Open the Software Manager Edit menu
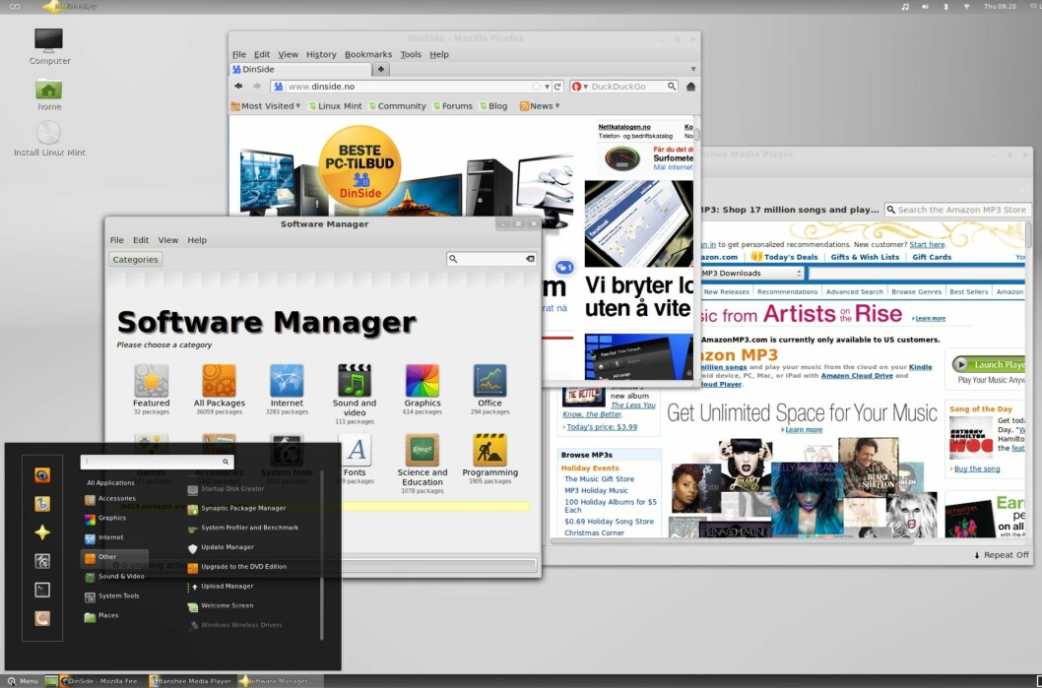The image size is (1042, 688). pos(141,240)
